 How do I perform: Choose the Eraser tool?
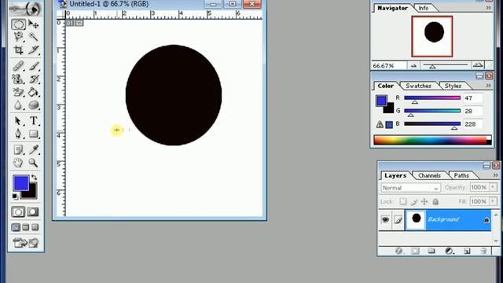point(18,92)
